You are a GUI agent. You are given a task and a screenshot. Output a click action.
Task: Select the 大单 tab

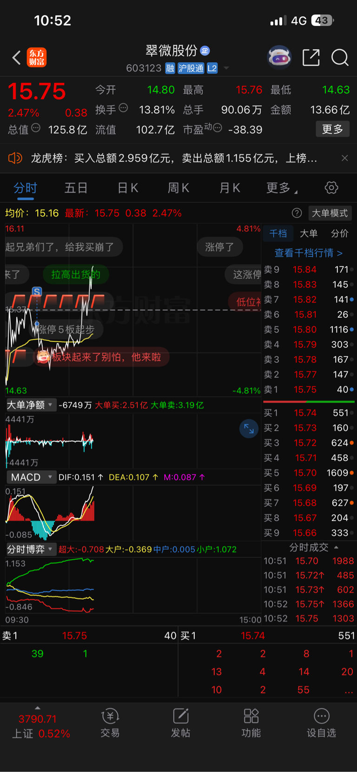309,234
